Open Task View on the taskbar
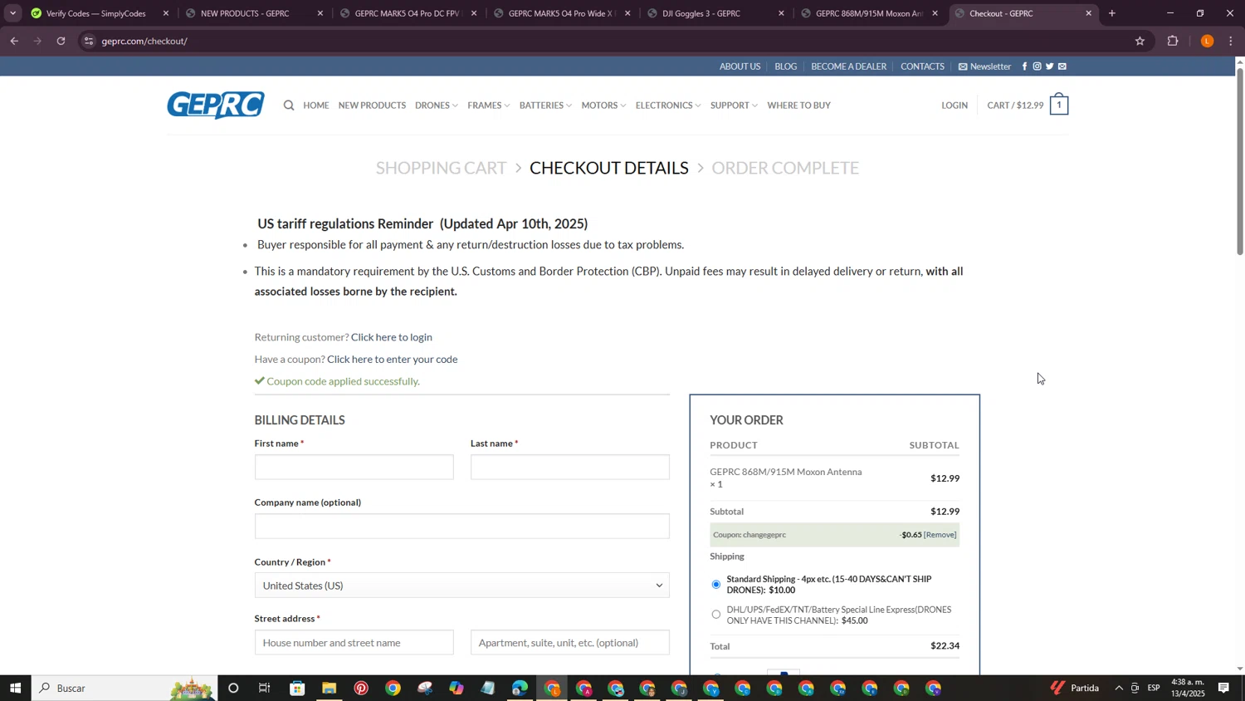The height and width of the screenshot is (701, 1245). pos(265,689)
